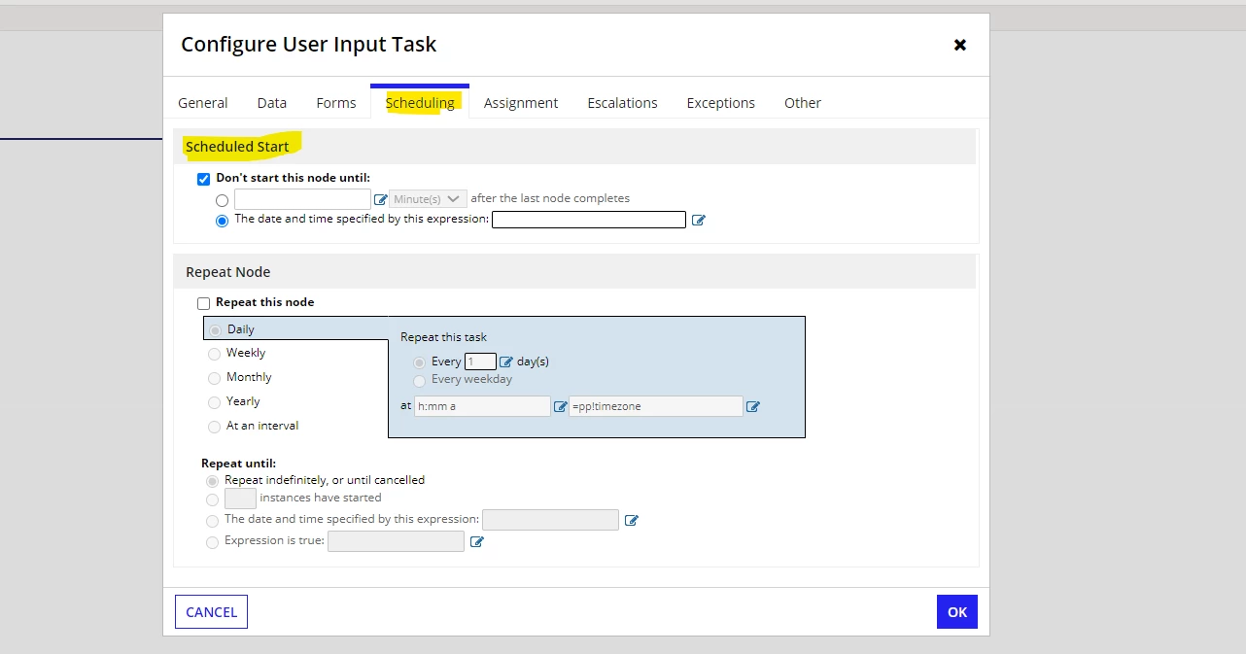
Task: Select Every weekday radio button
Action: 420,381
